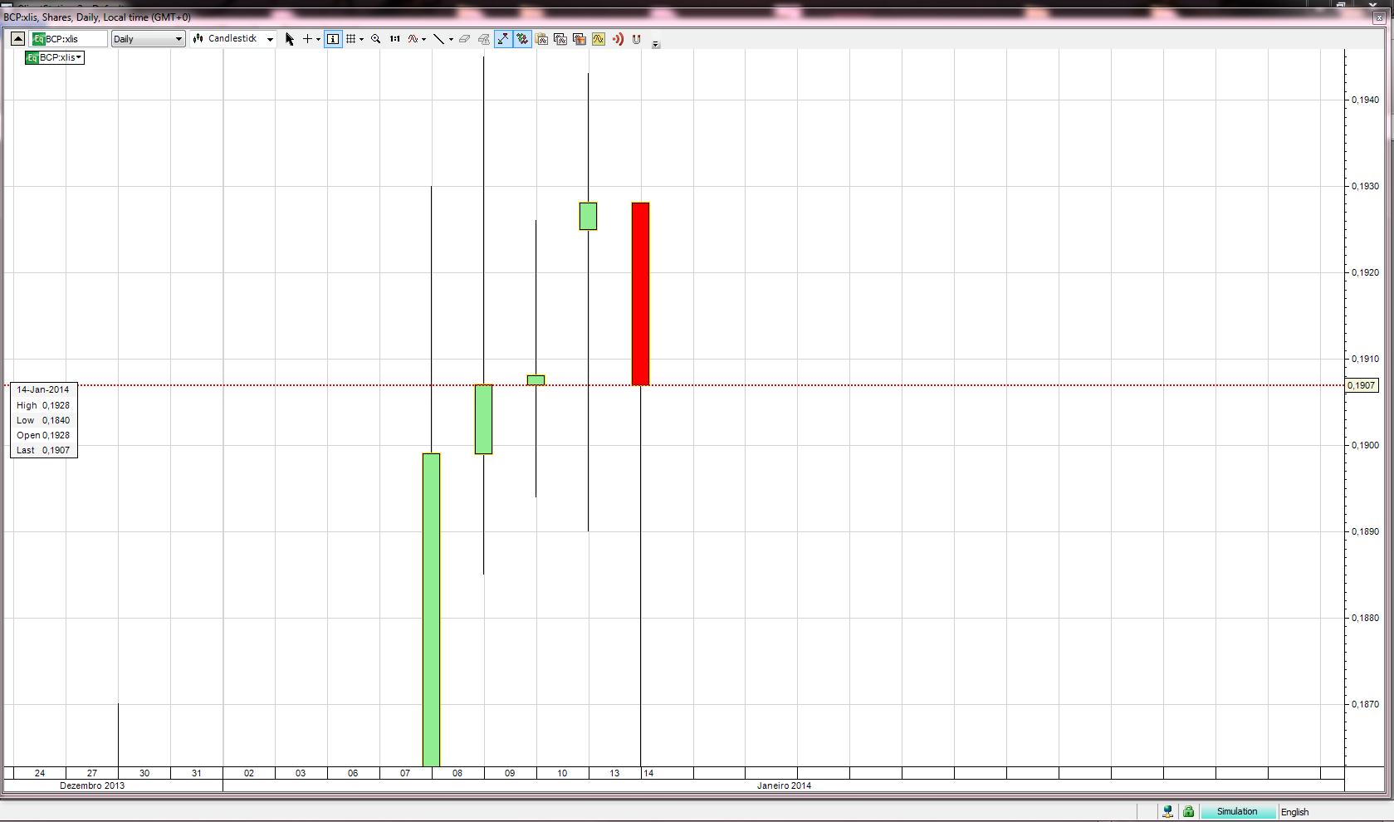The height and width of the screenshot is (822, 1394).
Task: Click the Janeiro 2014 month label
Action: pos(784,785)
